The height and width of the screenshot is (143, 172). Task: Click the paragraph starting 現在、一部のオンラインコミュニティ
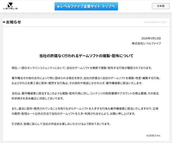click(82, 68)
